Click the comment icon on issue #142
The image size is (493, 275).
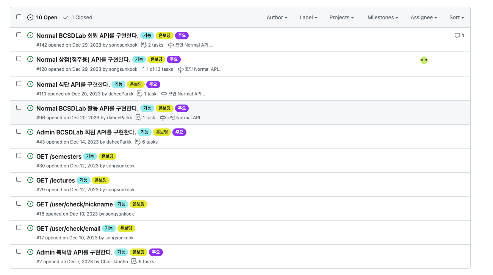(x=457, y=36)
